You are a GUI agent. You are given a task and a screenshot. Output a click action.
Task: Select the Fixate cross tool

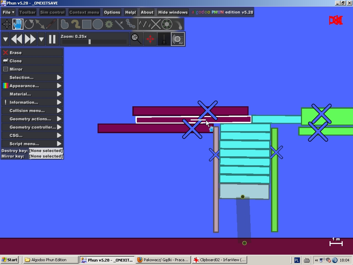coord(155,24)
